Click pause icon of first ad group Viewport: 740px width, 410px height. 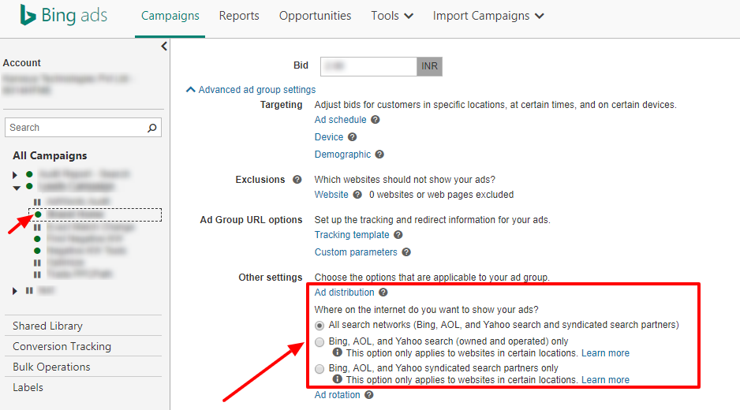pos(37,202)
